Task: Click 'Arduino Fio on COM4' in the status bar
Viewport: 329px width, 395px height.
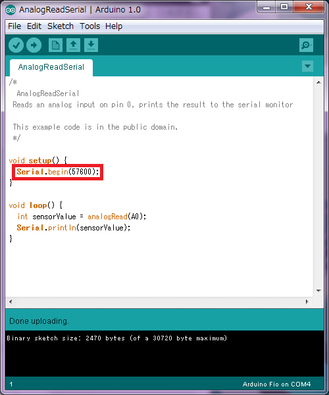Action: pos(276,384)
